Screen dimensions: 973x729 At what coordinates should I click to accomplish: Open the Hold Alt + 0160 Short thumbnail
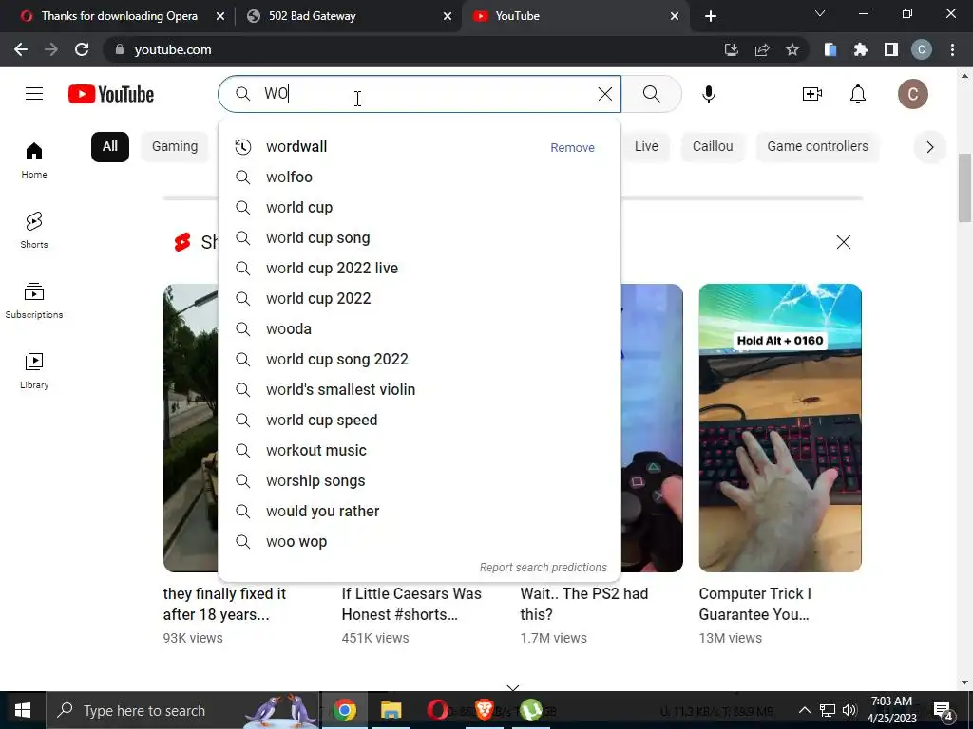click(780, 428)
